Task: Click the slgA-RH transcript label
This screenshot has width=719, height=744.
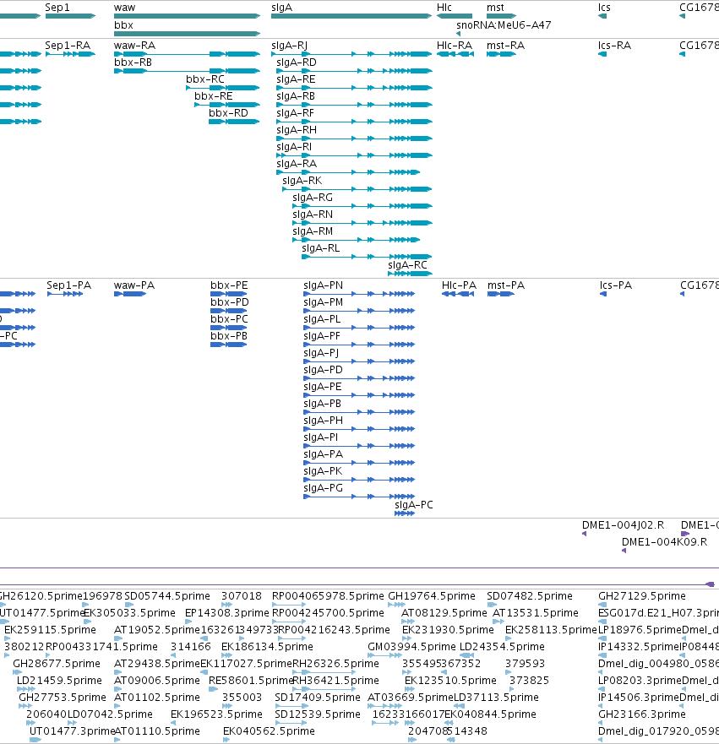Action: [297, 130]
